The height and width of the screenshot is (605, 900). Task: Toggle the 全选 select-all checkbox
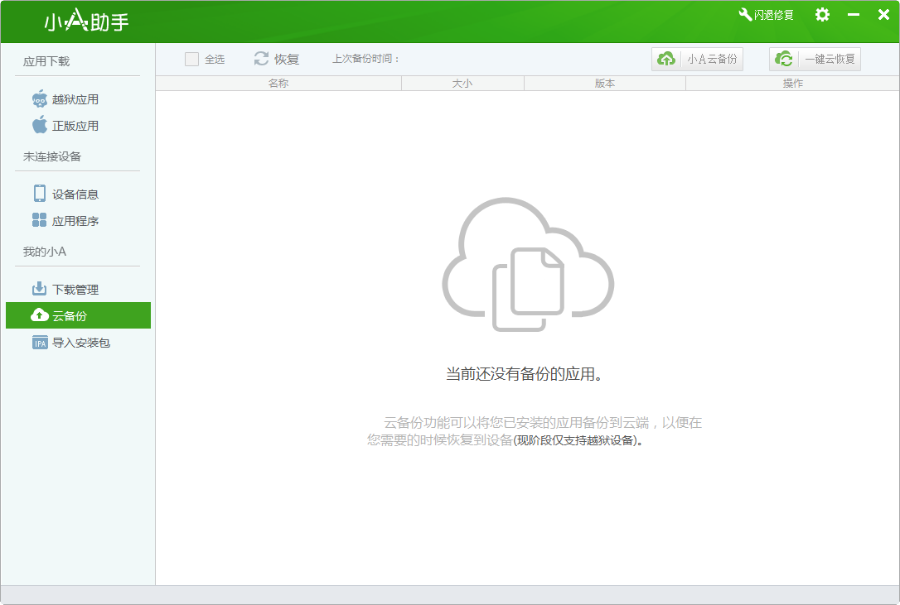tap(191, 59)
